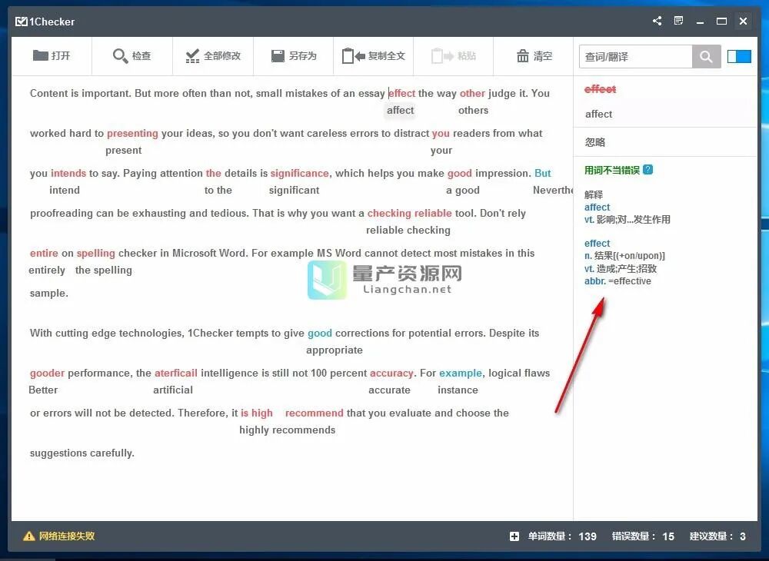Select the red phrase 'checking reliable'
The width and height of the screenshot is (769, 561).
click(x=410, y=213)
